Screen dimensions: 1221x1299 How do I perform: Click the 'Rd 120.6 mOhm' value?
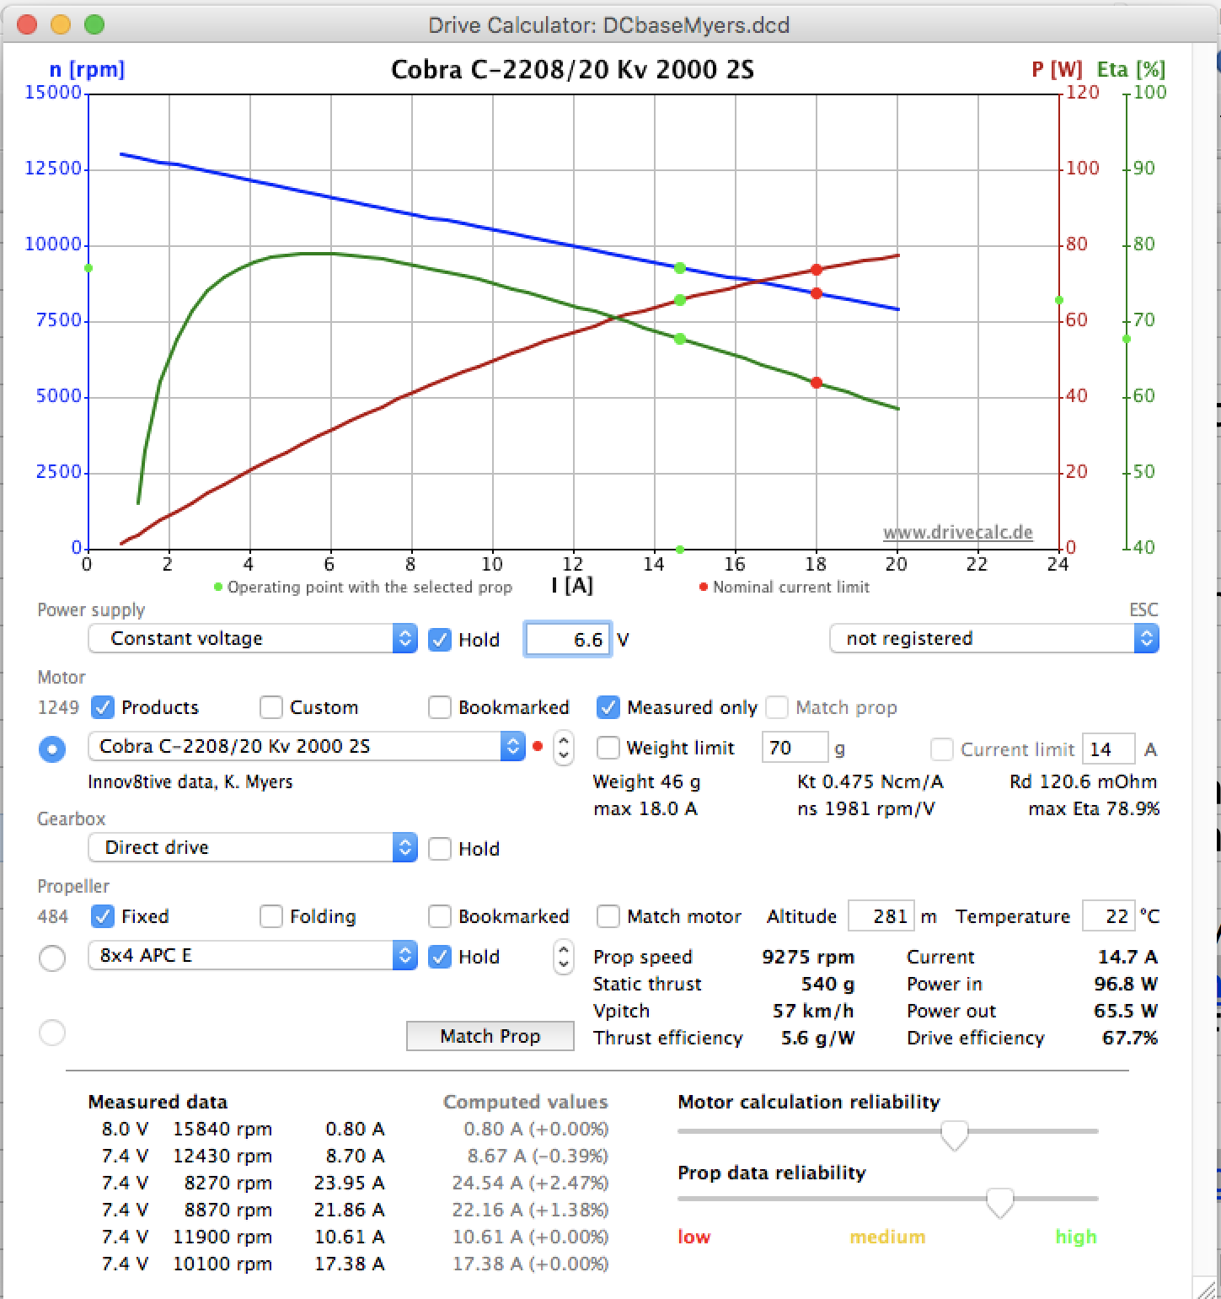coord(1084,782)
